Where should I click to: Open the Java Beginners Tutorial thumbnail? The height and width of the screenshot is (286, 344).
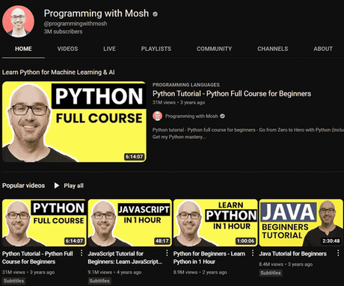[x=301, y=223]
